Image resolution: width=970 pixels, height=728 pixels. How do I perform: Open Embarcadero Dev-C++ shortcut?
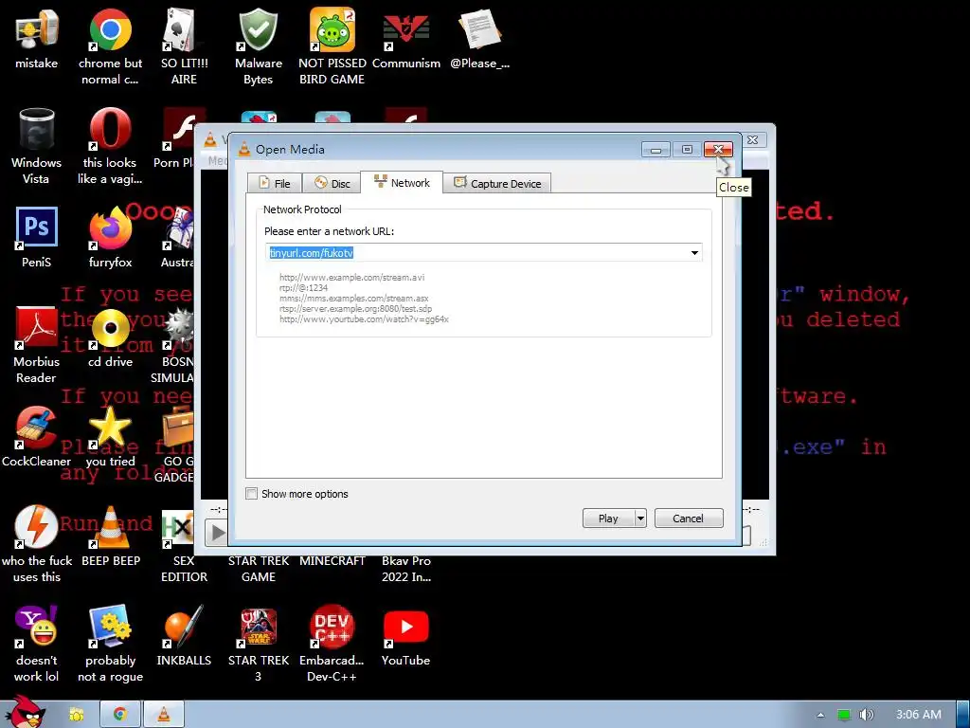tap(332, 644)
